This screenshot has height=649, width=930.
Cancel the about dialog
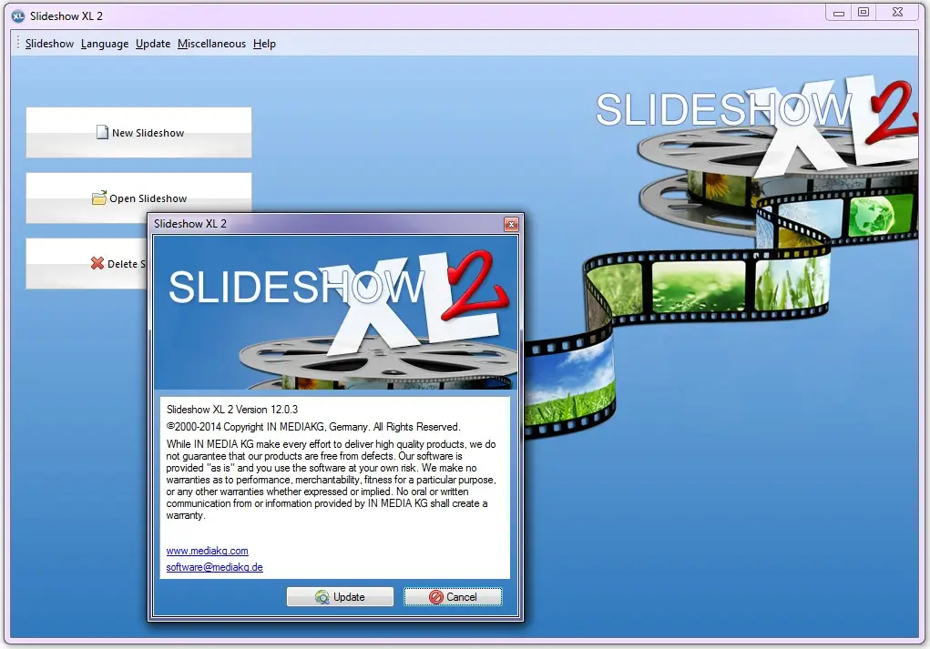click(x=453, y=597)
